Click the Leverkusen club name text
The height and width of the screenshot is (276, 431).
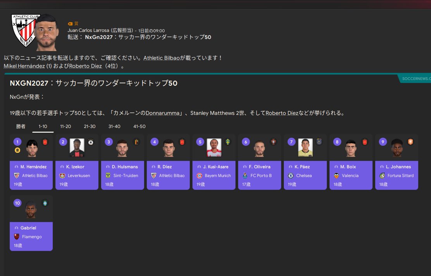click(x=79, y=176)
